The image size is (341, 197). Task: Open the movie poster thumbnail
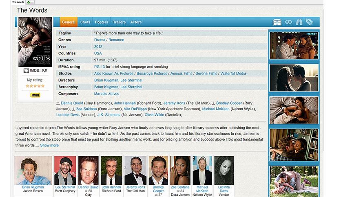[35, 42]
